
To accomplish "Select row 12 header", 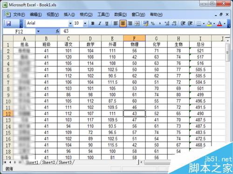I will (x=8, y=114).
